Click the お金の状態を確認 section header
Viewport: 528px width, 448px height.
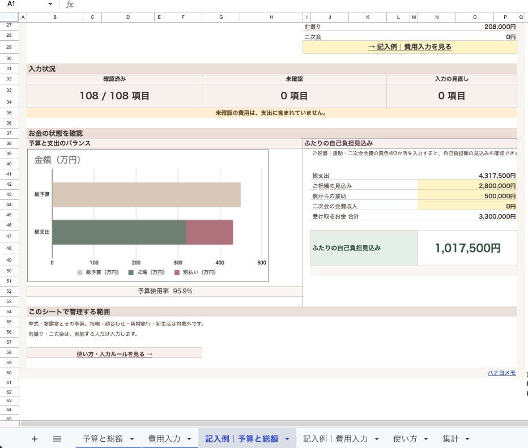[x=271, y=133]
